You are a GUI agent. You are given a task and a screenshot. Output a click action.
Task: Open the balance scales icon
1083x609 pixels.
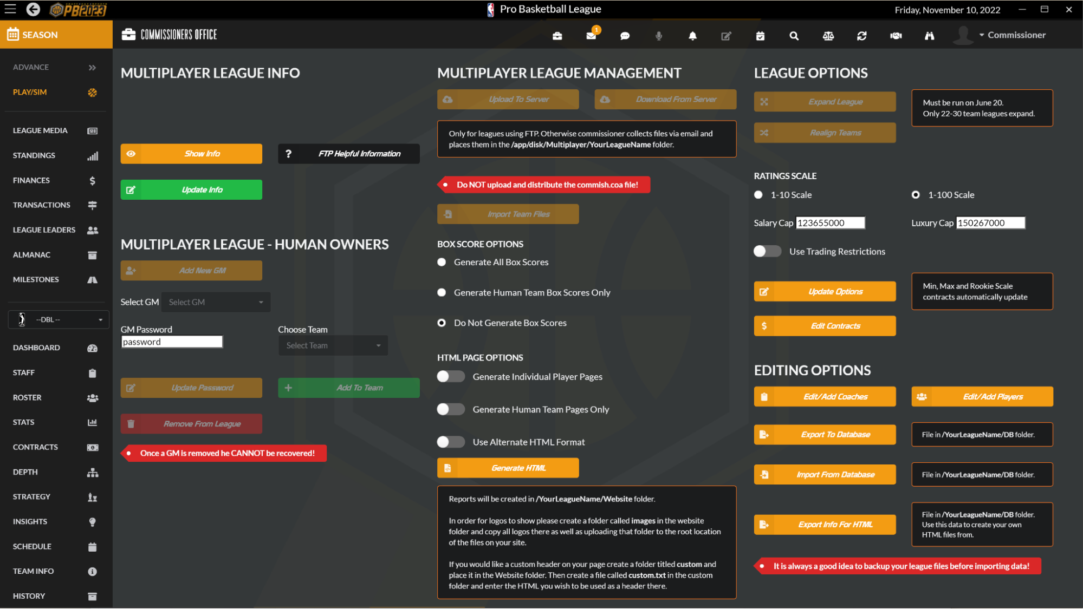pyautogui.click(x=828, y=36)
